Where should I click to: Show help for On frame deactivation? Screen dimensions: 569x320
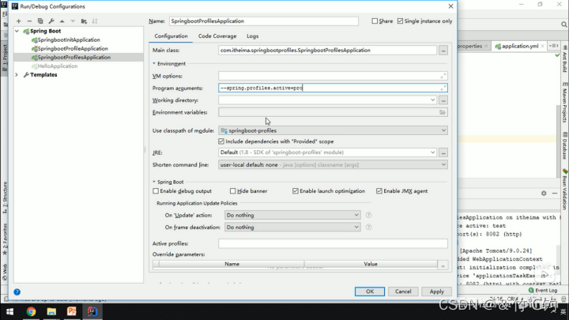coord(368,227)
